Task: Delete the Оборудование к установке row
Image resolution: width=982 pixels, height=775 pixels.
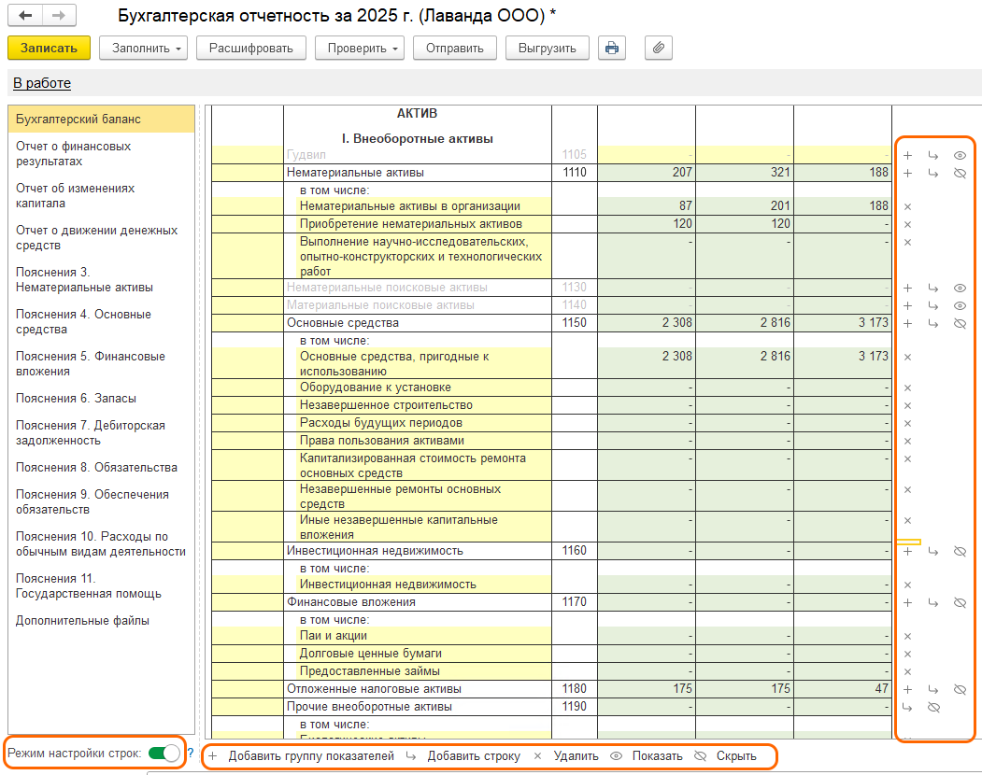Action: click(x=907, y=387)
